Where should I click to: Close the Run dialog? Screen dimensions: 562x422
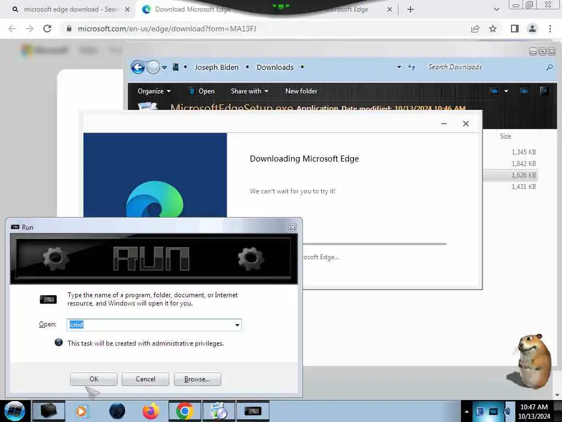[x=293, y=227]
